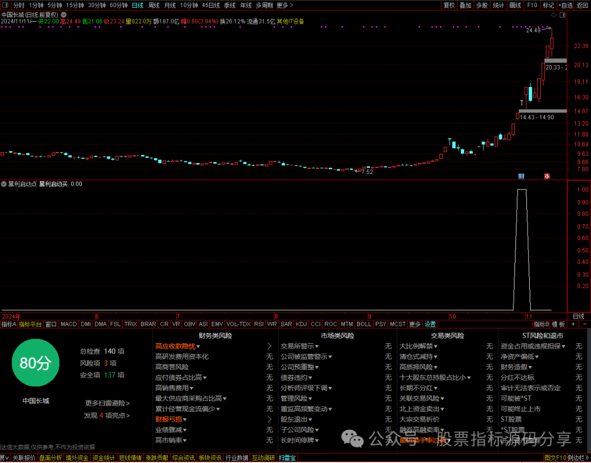Click the 指标B button
591x463 pixels.
(x=541, y=324)
